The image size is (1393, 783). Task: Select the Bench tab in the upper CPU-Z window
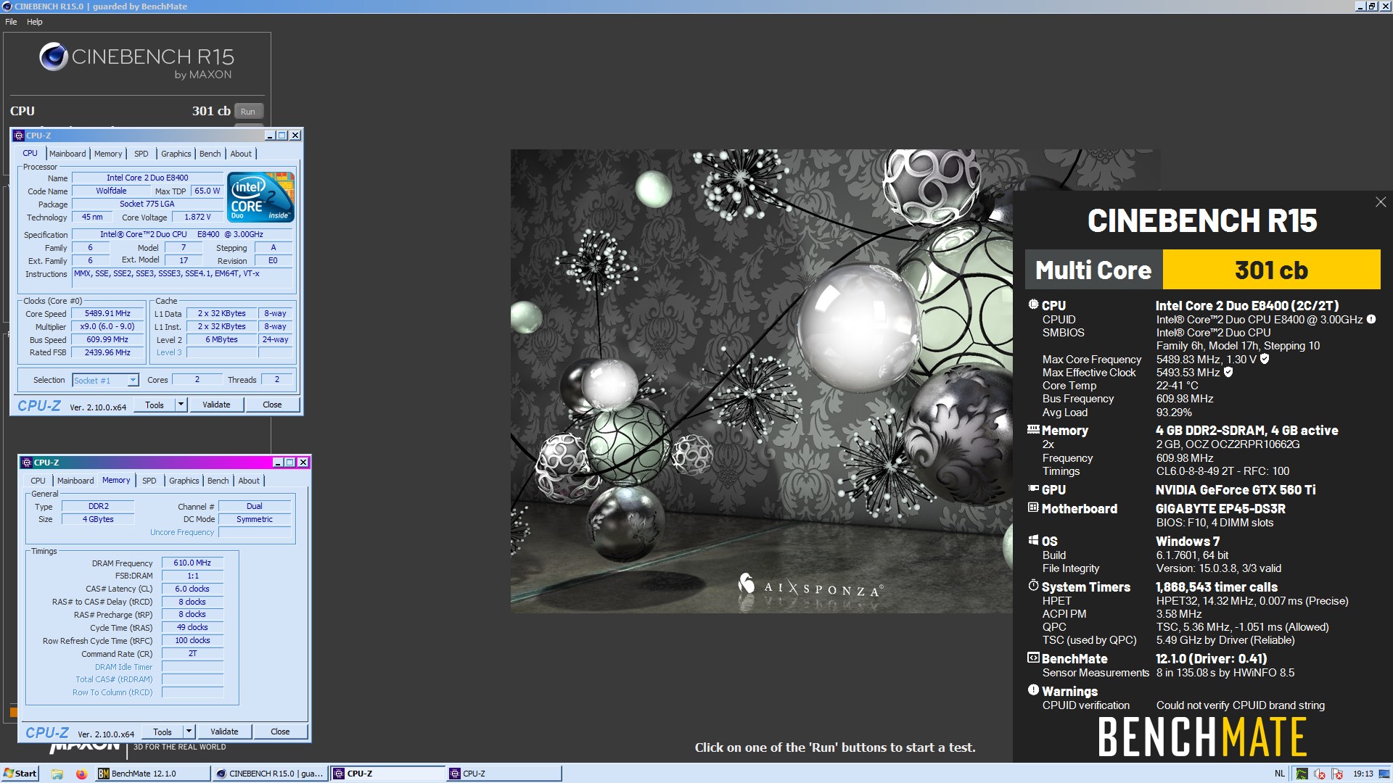[x=210, y=154]
